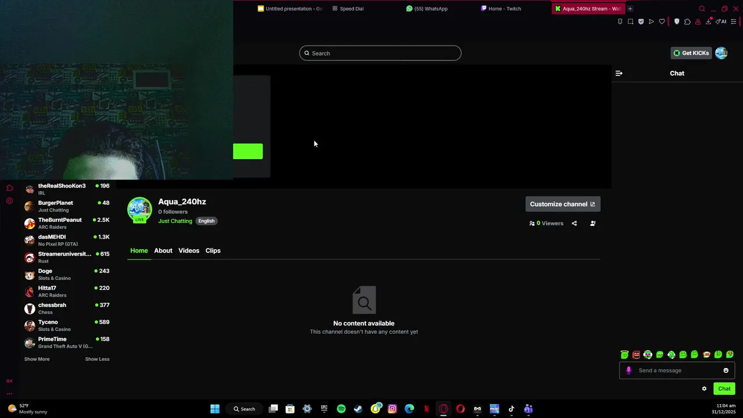Open Epic Games launcher from the taskbar
Screen dimensions: 743x418
coord(324,409)
